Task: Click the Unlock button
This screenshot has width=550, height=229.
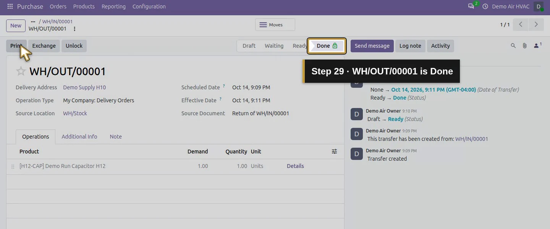Action: (x=74, y=46)
